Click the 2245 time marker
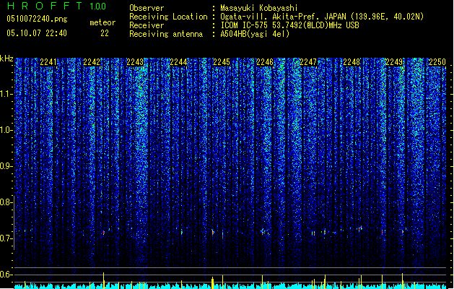The height and width of the screenshot is (289, 454). (222, 62)
